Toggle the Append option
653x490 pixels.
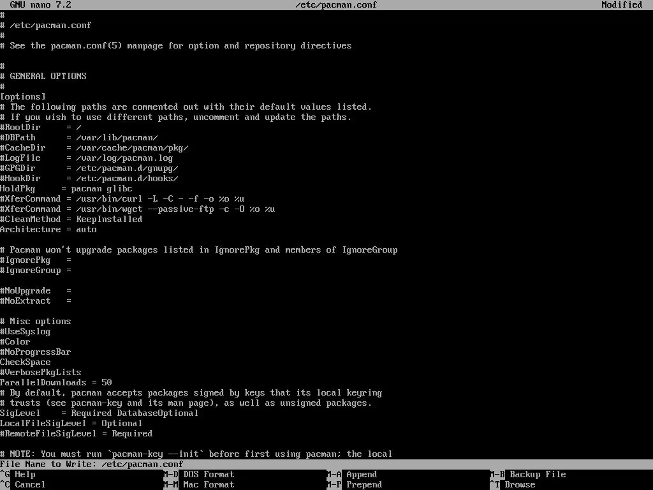tap(352, 474)
